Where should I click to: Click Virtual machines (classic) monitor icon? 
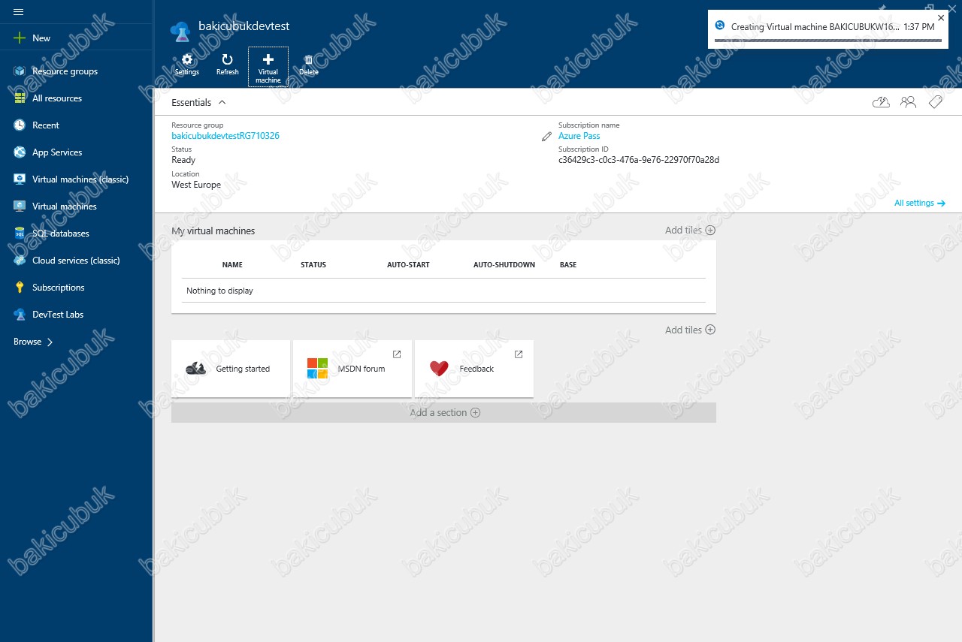pyautogui.click(x=20, y=179)
